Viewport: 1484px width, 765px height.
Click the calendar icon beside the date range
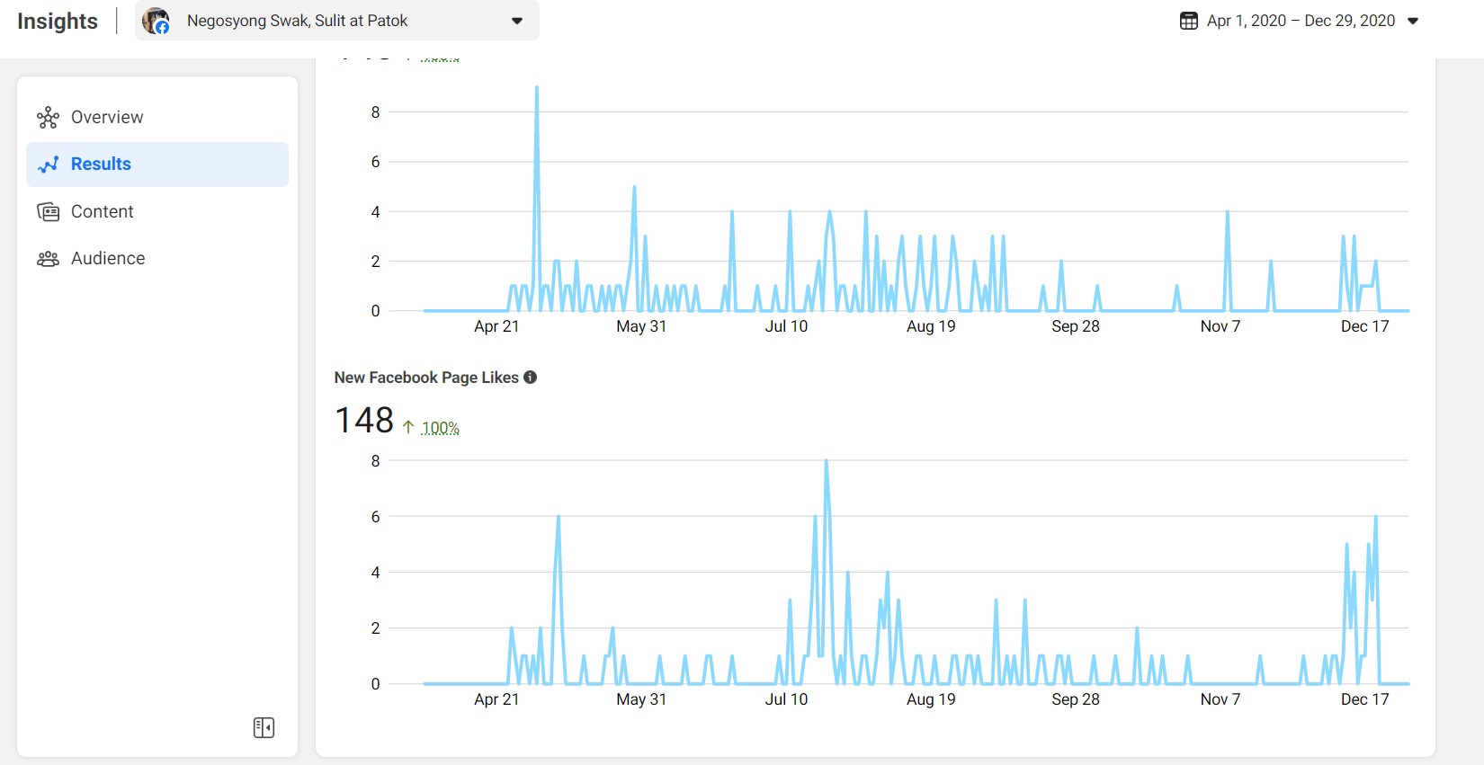click(1189, 21)
